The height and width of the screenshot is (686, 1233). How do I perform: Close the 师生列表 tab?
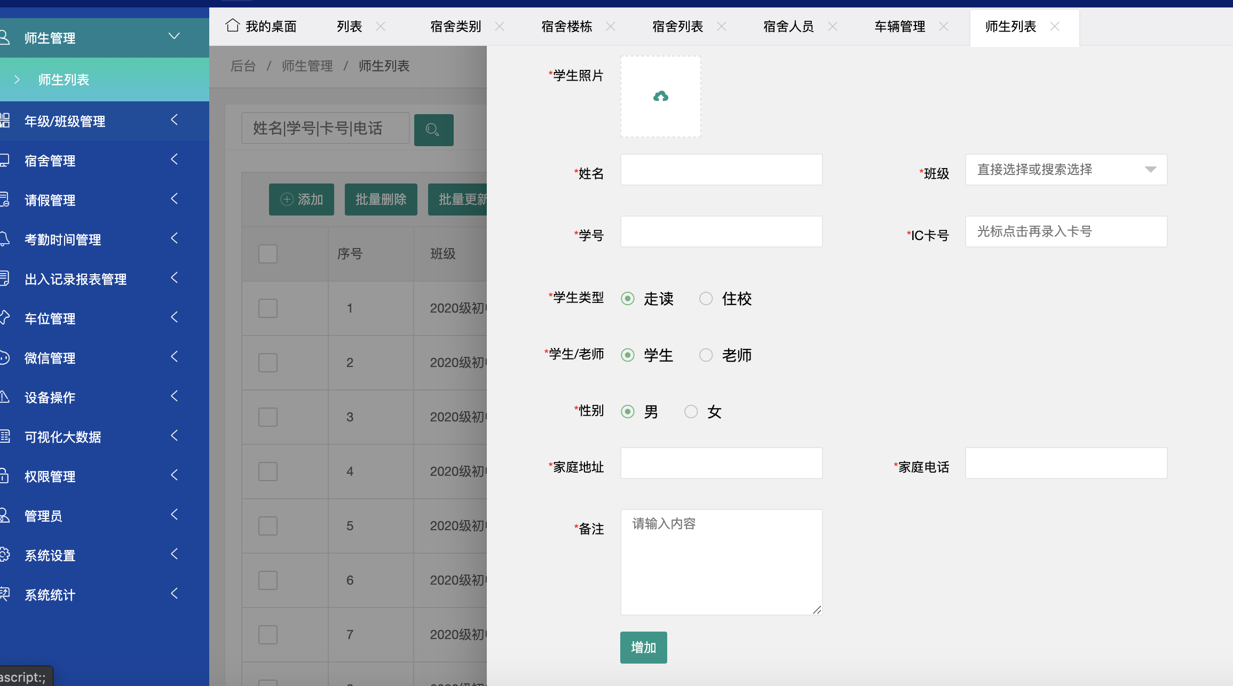coord(1055,26)
